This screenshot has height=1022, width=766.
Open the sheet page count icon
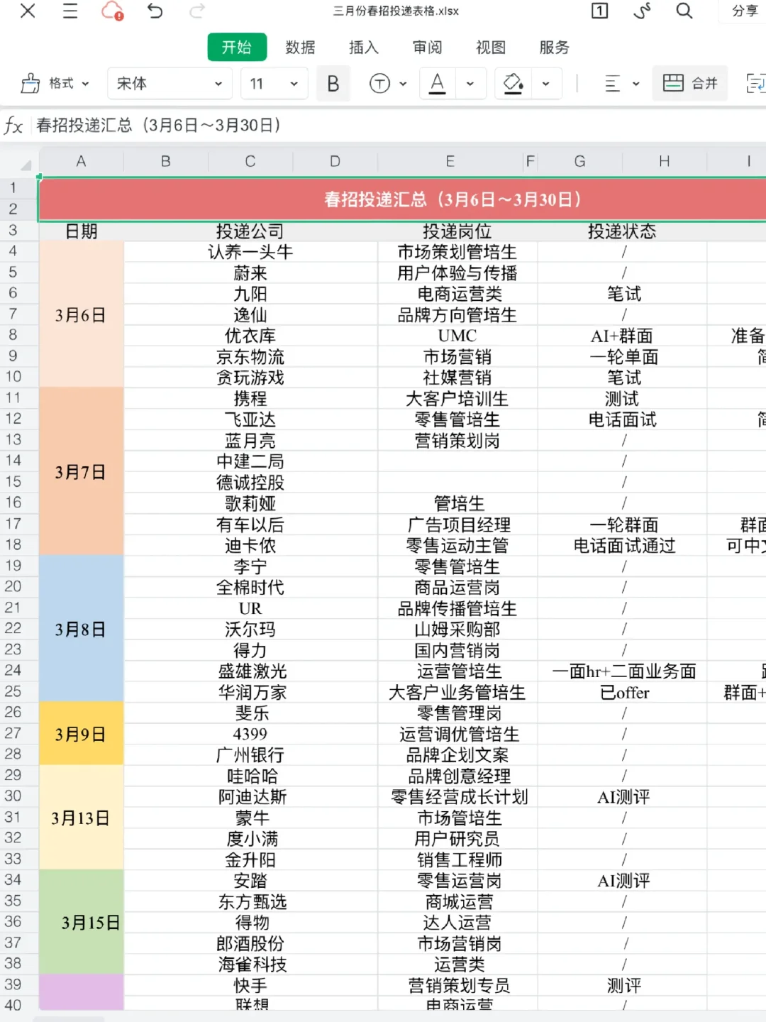pyautogui.click(x=600, y=11)
